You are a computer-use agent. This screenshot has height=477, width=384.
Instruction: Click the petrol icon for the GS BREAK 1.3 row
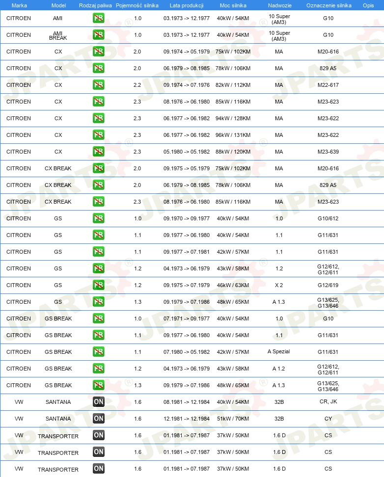[x=98, y=385]
